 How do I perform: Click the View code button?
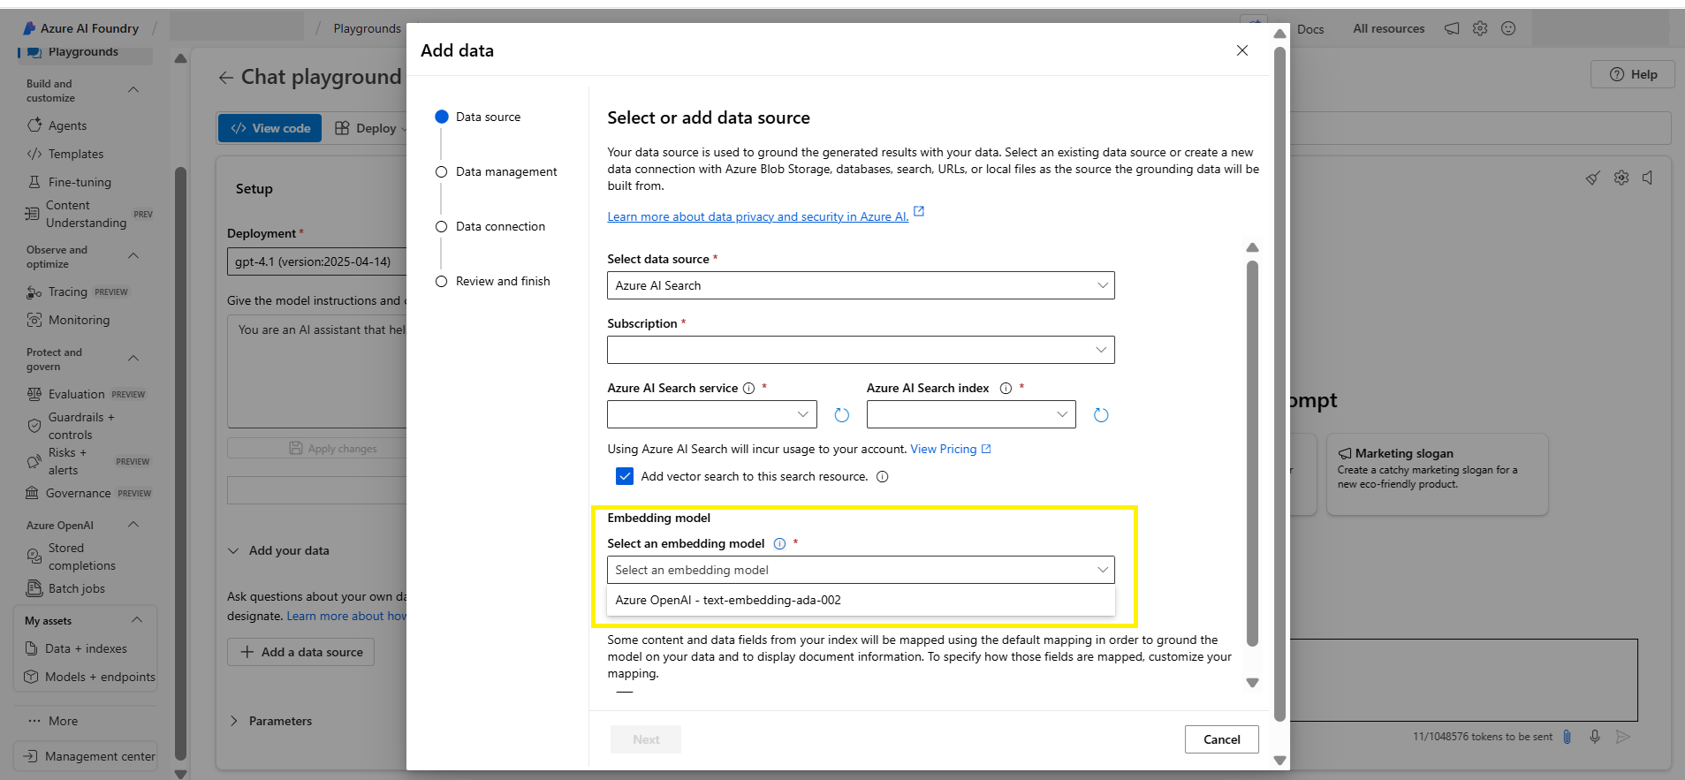click(270, 128)
